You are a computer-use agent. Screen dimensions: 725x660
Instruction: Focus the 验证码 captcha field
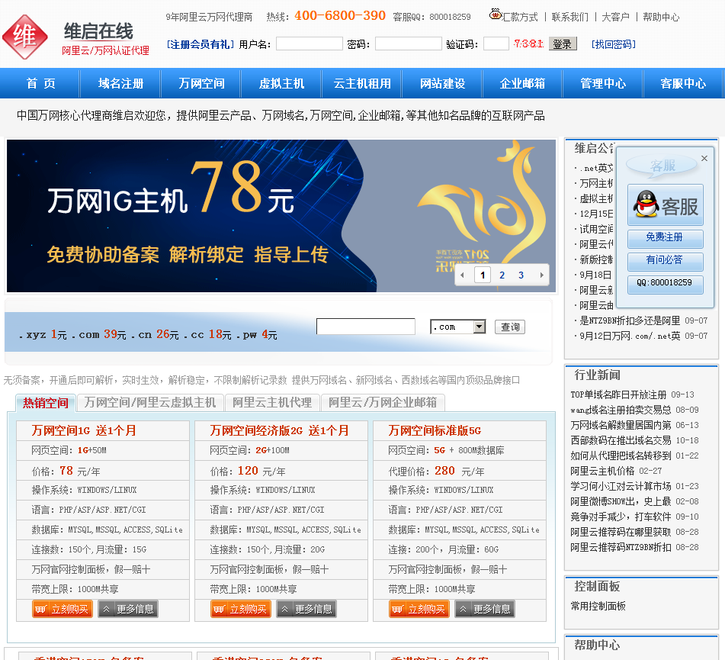pos(496,44)
